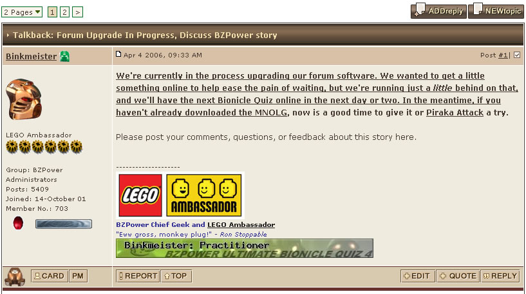Toggle the checkbox next to Post #1
Image resolution: width=526 pixels, height=294 pixels.
[x=517, y=55]
